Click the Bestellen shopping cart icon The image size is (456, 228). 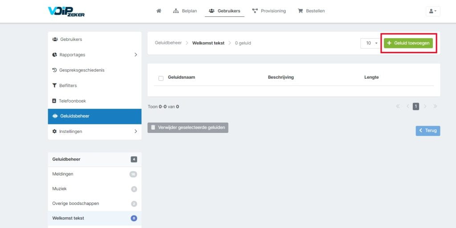[x=301, y=11]
